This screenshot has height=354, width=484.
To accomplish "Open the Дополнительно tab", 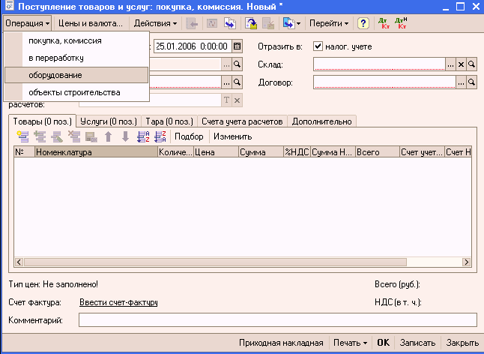I will point(322,121).
